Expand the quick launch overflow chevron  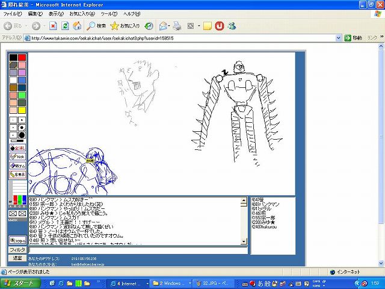click(x=99, y=281)
